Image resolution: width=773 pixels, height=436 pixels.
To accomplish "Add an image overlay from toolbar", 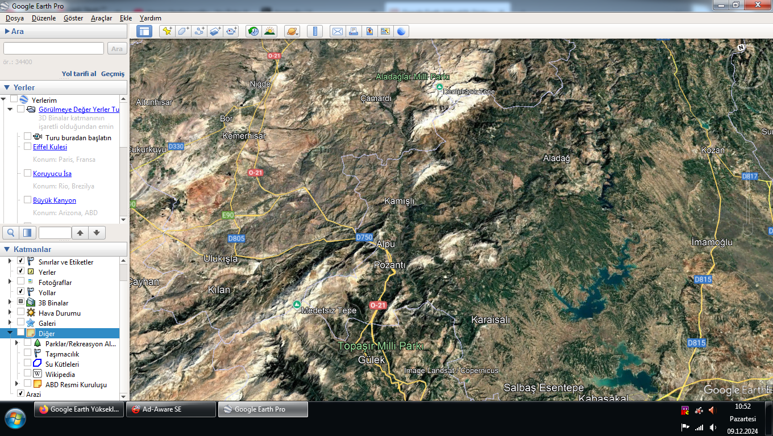I will tap(215, 31).
